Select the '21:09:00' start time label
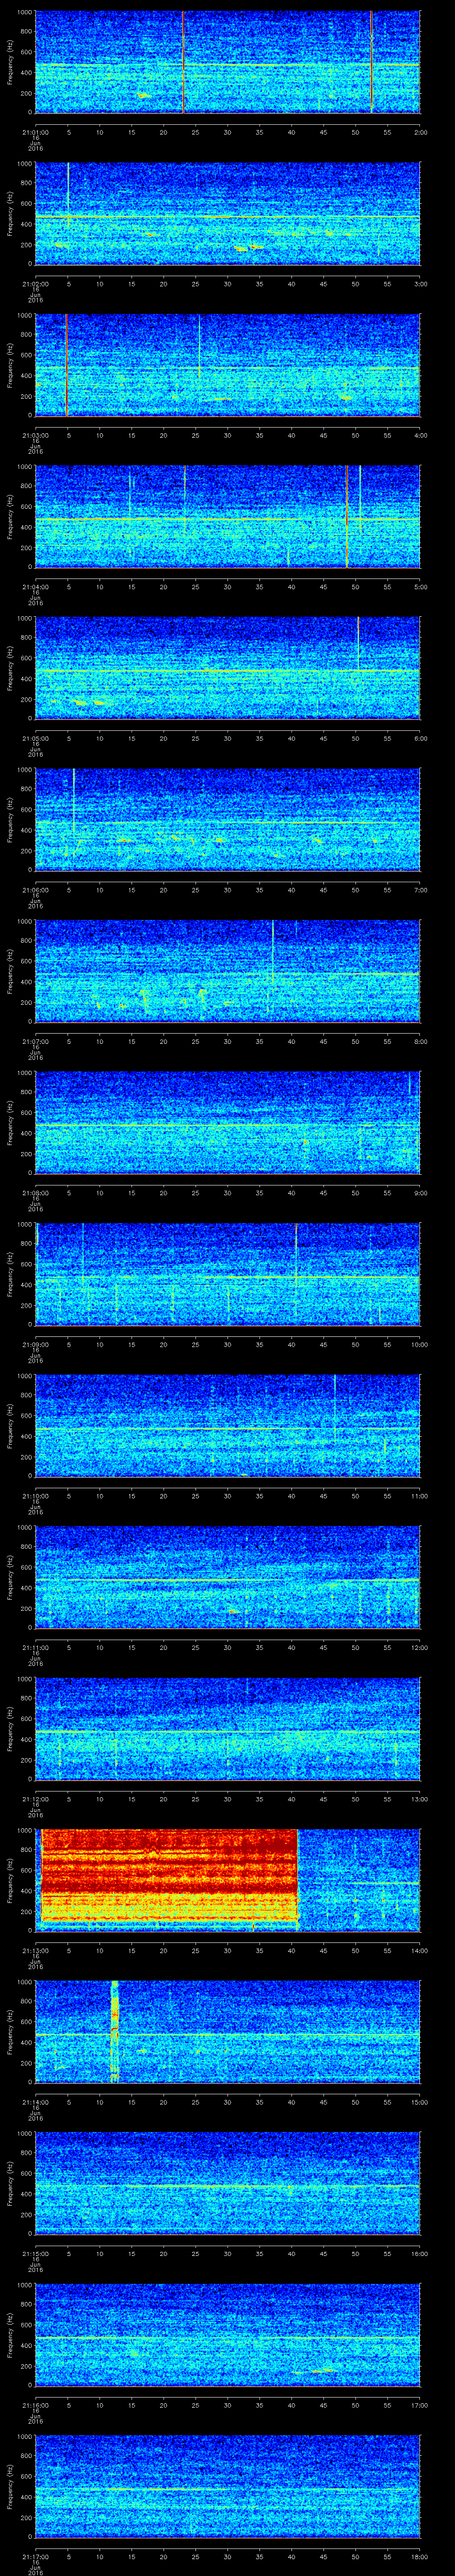This screenshot has height=2576, width=455. (x=35, y=1344)
